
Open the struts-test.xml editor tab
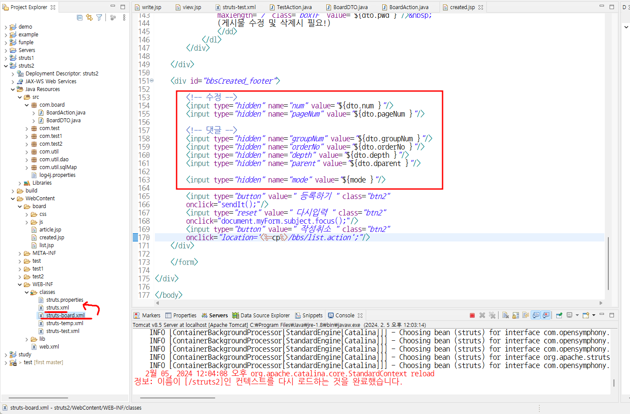pos(236,7)
